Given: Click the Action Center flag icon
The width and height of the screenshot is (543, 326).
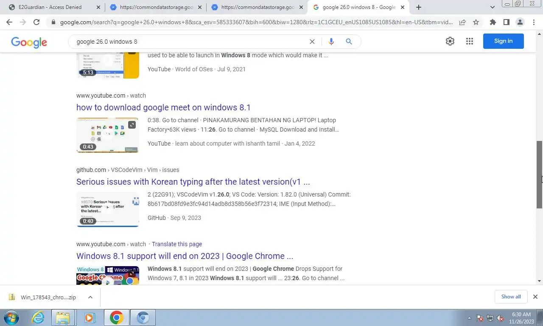Looking at the screenshot, I should point(480,318).
